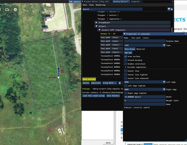Image resolution: width=187 pixels, height=145 pixels.
Task: Click the up arrow button beside Group With
Action: pos(120,83)
